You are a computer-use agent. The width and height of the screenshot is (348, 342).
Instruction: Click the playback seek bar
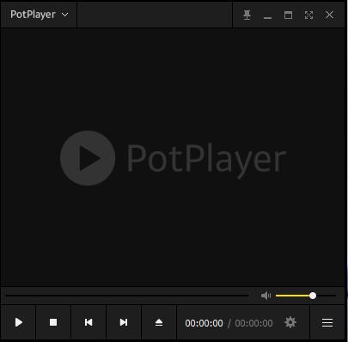[127, 296]
